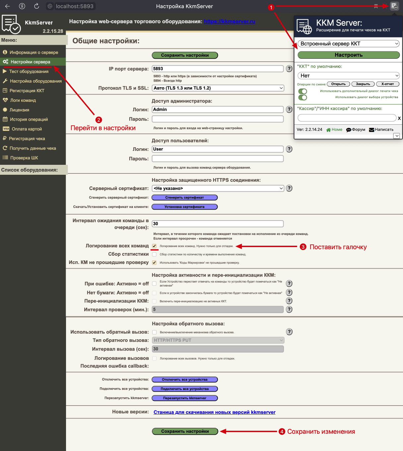Check the Нет бумаги: Активно = off box
Image resolution: width=403 pixels, height=451 pixels.
point(154,293)
